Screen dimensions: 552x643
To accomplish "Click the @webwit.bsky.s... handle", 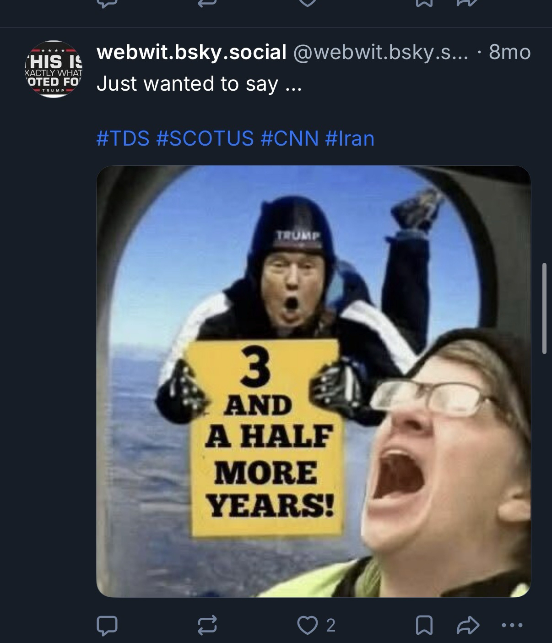I will [380, 53].
